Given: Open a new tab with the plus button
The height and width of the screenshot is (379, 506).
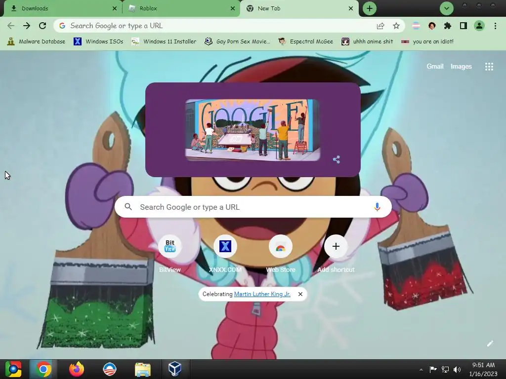Looking at the screenshot, I should point(370,8).
